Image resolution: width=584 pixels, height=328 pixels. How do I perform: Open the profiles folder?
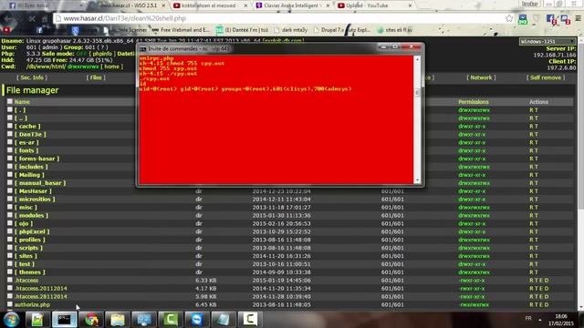click(30, 240)
